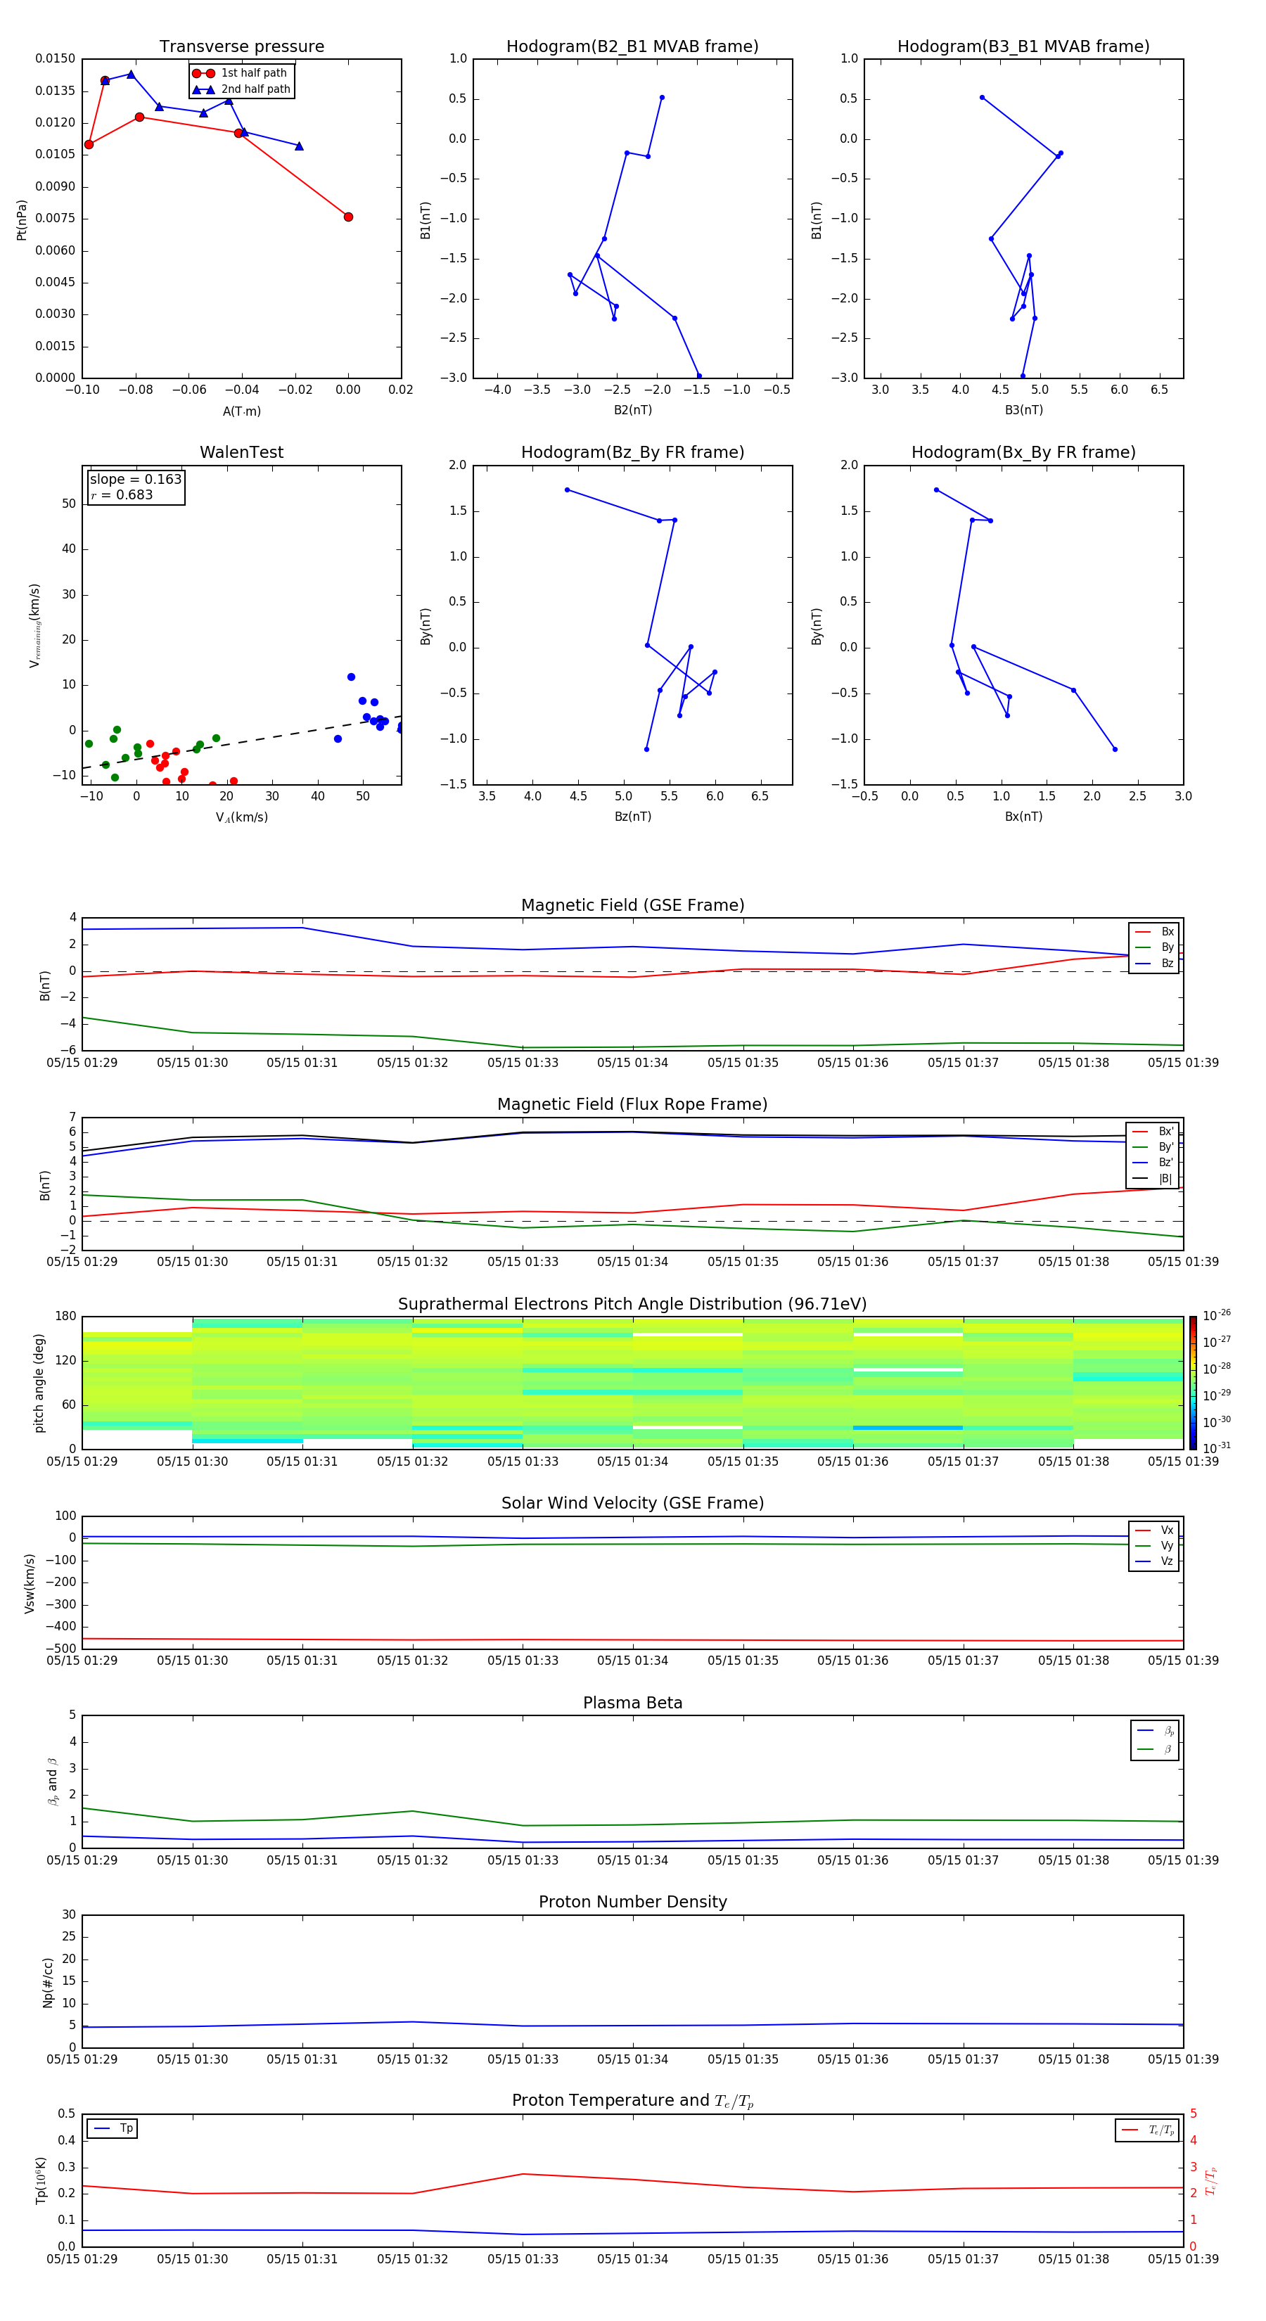Viewport: 1266px width, 2321px height.
Task: Click the 'Np(#/cc)' axis label
Action: (x=48, y=1981)
